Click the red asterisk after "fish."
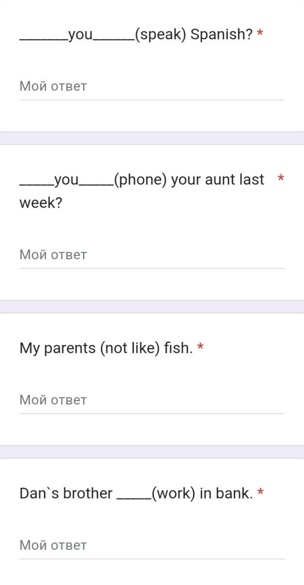 tap(200, 347)
